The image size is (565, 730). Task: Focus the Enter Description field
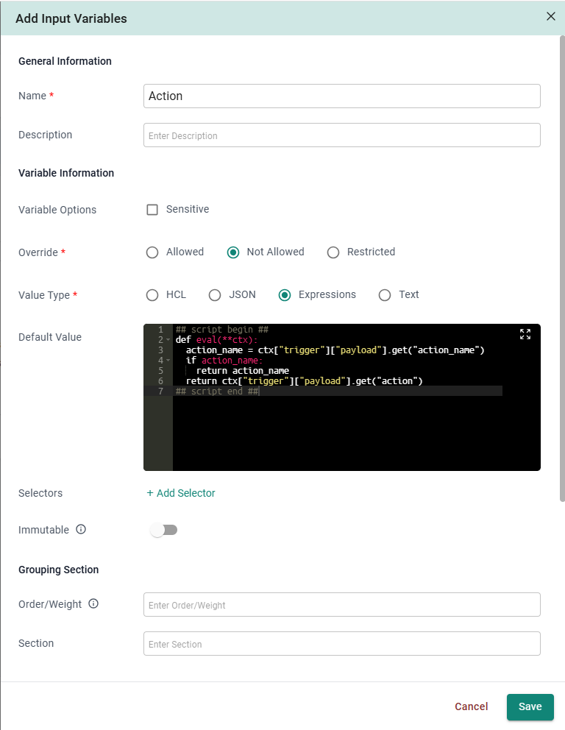point(341,135)
